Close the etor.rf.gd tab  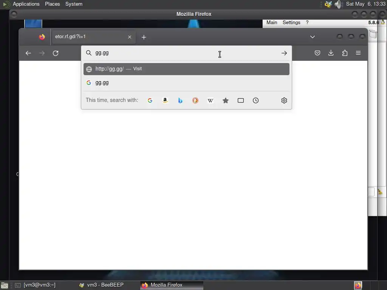click(x=130, y=37)
